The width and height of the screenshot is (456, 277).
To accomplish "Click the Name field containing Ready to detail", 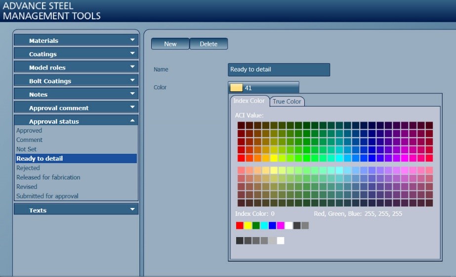I will [279, 69].
